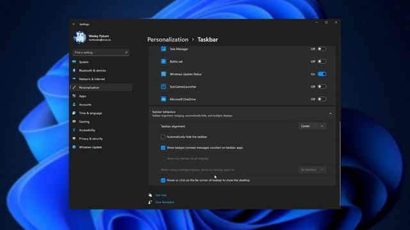Click the settings page vertical scrollbar
The image size is (410, 230).
[x=340, y=164]
